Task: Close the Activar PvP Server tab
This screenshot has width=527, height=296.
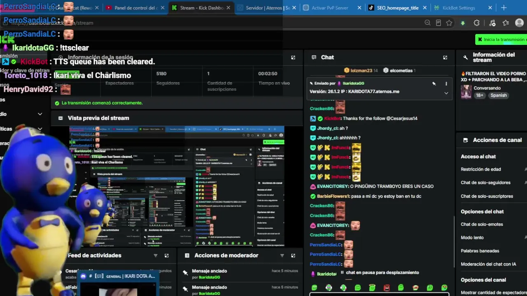Action: tap(359, 8)
